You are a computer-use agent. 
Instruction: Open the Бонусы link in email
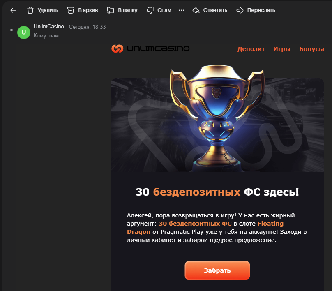[311, 49]
